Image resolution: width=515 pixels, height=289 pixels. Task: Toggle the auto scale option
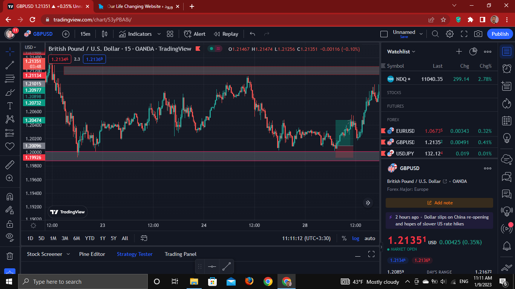[370, 238]
